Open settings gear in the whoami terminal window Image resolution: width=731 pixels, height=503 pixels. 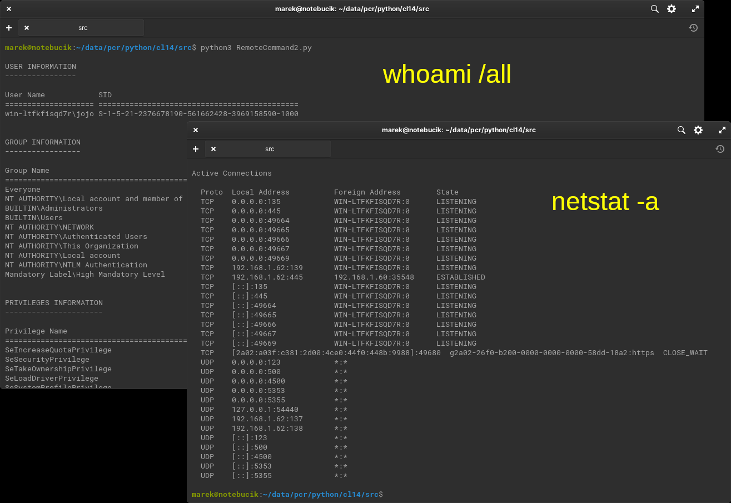click(x=672, y=9)
